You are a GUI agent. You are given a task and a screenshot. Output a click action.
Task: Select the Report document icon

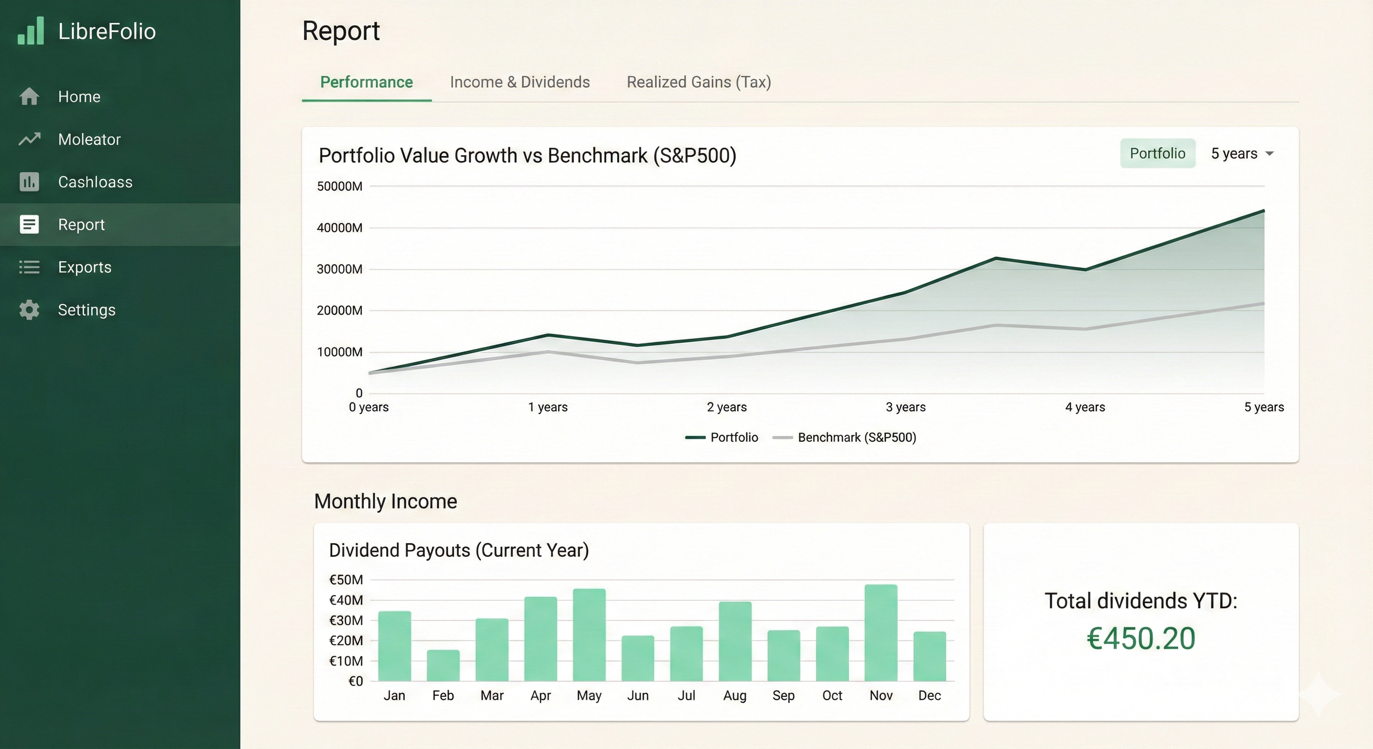point(29,224)
